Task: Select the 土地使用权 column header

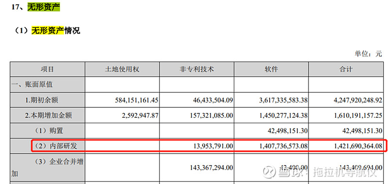Action: 122,69
